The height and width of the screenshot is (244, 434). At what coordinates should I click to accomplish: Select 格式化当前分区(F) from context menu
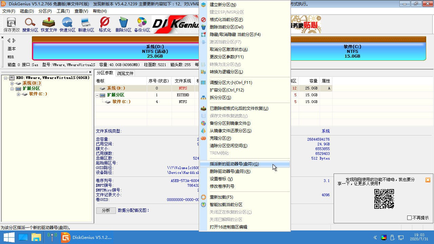click(x=244, y=20)
